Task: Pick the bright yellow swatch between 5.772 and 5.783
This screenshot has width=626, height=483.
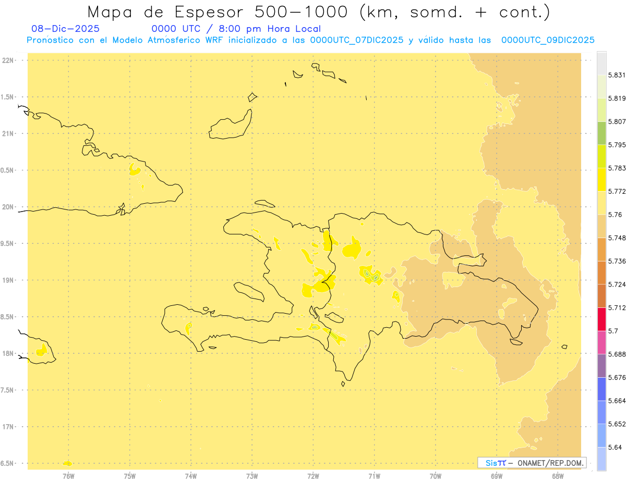Action: [x=601, y=179]
